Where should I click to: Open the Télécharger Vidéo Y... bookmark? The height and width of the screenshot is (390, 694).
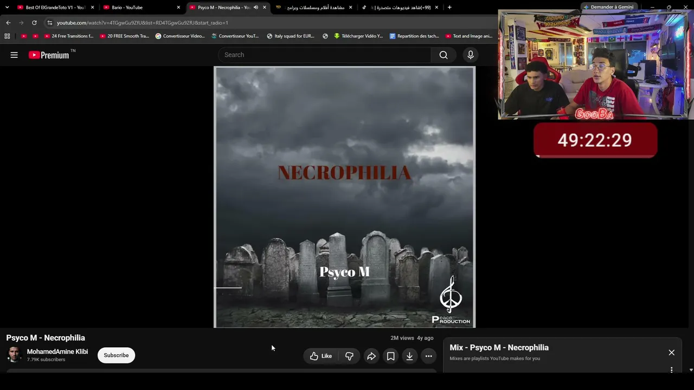coord(358,36)
